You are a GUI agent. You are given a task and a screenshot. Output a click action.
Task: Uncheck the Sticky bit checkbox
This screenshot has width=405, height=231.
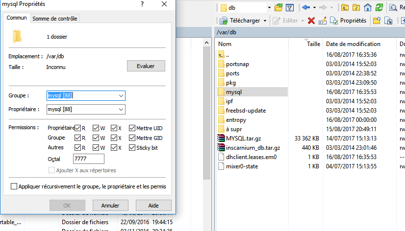coord(132,147)
